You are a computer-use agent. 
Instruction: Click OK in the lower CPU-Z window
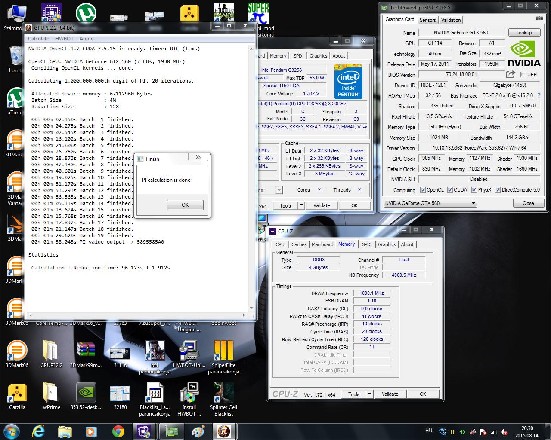(x=423, y=394)
